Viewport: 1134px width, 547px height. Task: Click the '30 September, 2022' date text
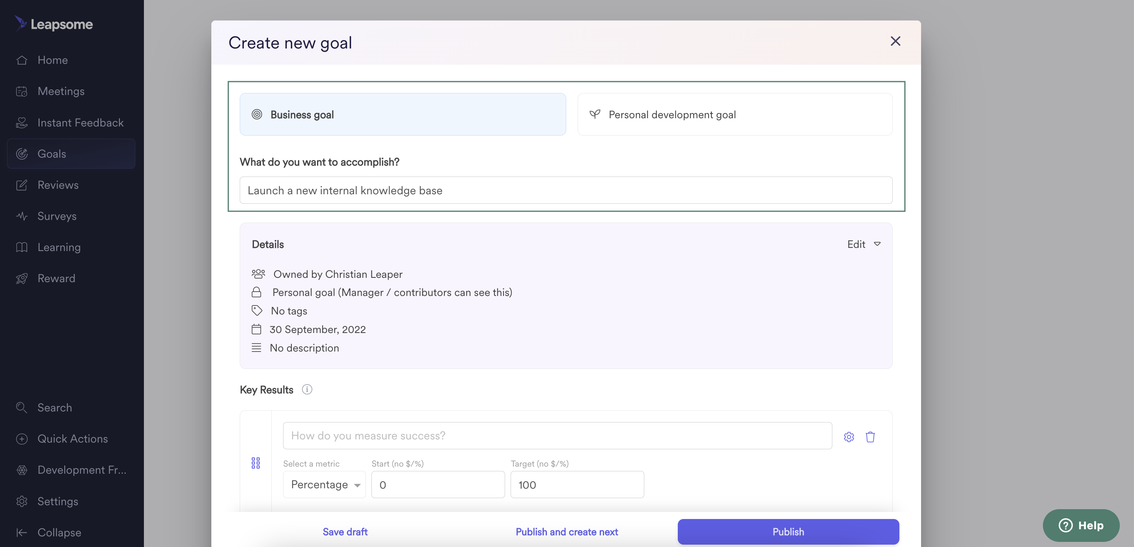pyautogui.click(x=317, y=329)
